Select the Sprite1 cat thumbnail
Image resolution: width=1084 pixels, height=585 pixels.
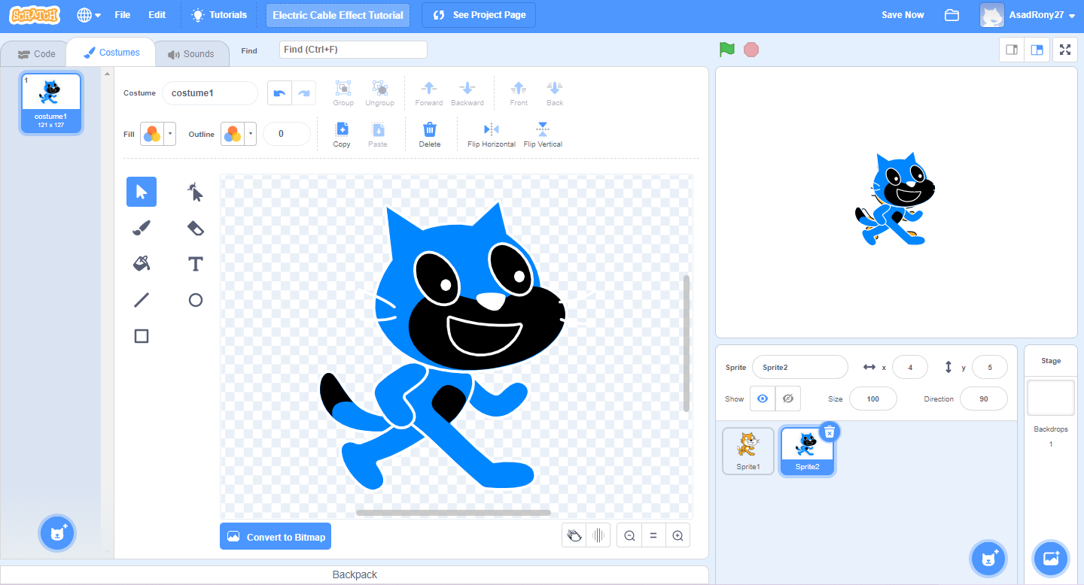(748, 447)
